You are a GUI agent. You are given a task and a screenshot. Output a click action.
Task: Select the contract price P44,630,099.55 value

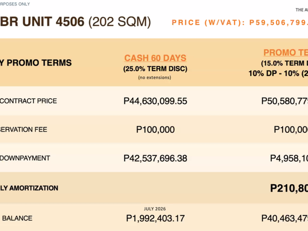coord(155,101)
